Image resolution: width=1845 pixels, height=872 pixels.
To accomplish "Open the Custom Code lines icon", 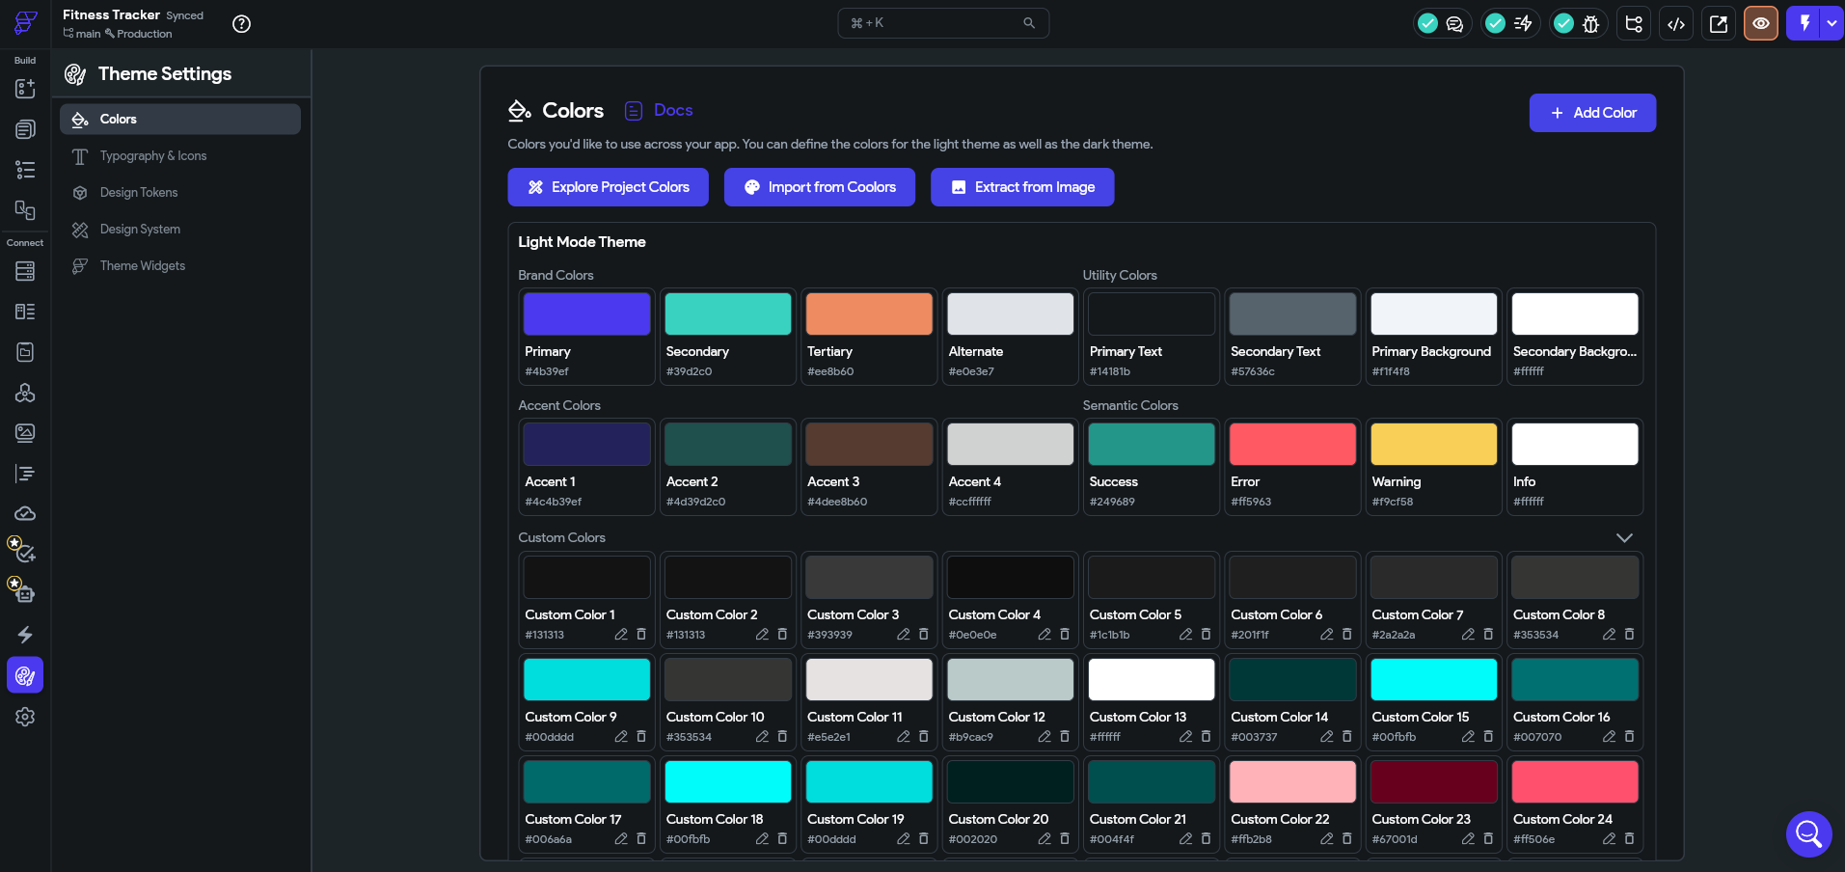I will [25, 474].
